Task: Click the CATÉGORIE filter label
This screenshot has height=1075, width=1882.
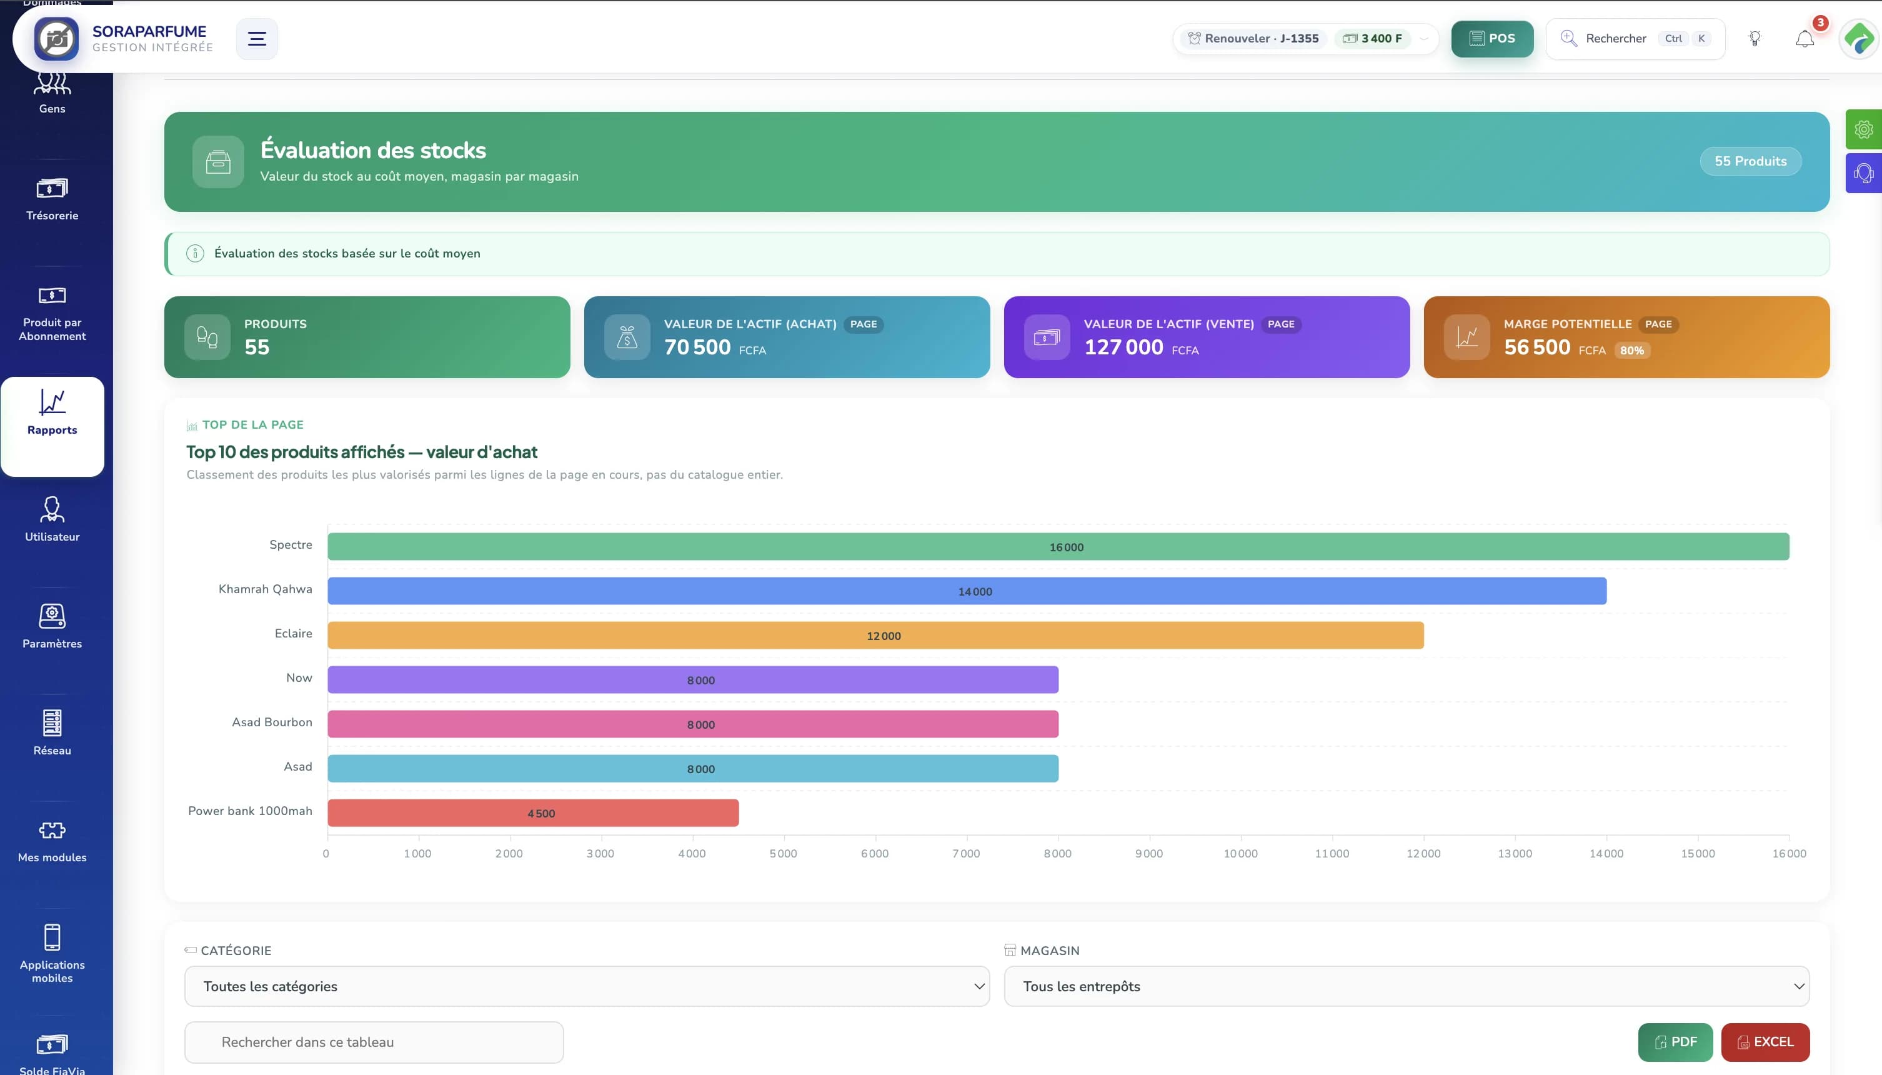Action: (236, 950)
